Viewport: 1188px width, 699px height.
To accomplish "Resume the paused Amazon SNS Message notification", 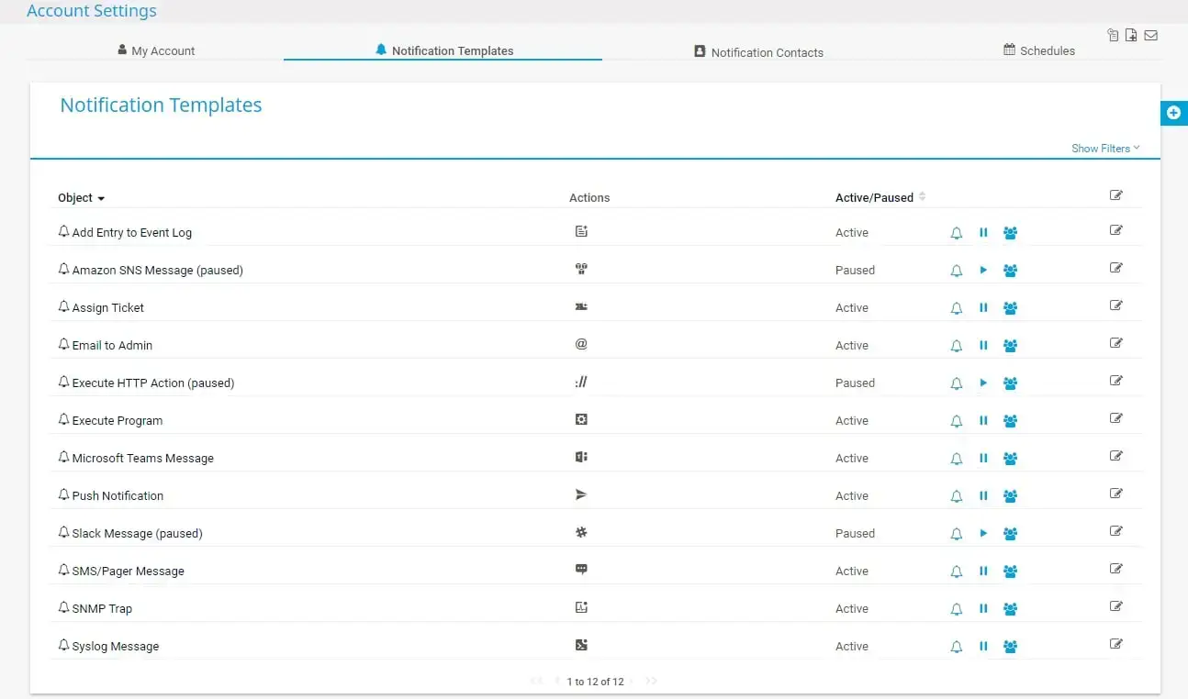I will [x=983, y=270].
